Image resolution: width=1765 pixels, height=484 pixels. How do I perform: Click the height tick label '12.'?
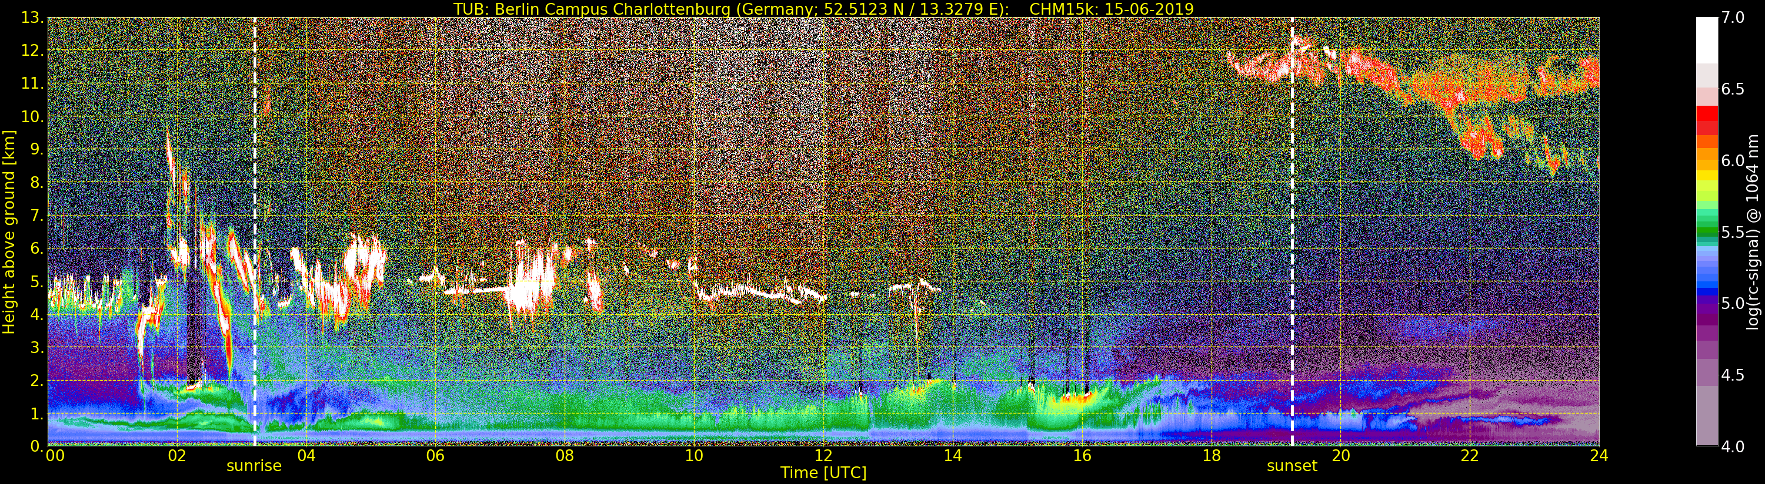[x=32, y=51]
